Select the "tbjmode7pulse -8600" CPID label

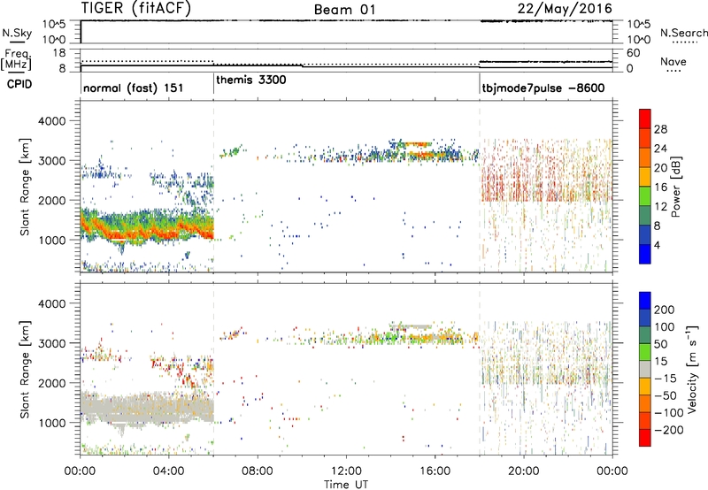pyautogui.click(x=543, y=88)
